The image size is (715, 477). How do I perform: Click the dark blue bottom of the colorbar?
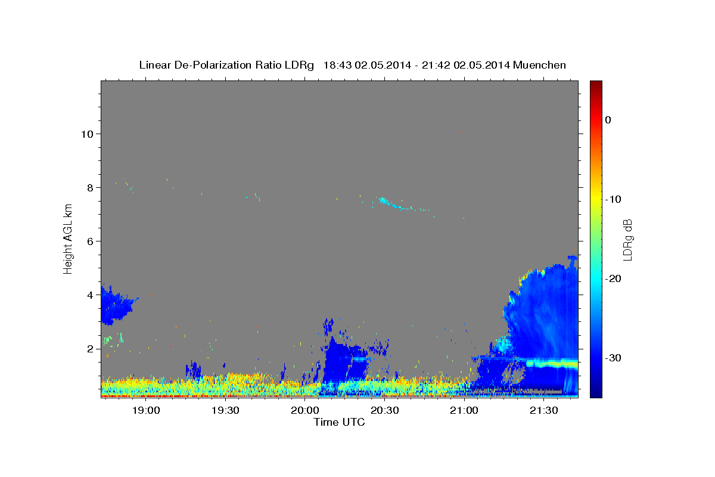pyautogui.click(x=596, y=391)
